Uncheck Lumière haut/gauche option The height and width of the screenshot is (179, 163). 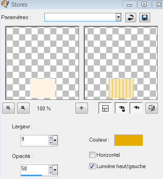(92, 166)
